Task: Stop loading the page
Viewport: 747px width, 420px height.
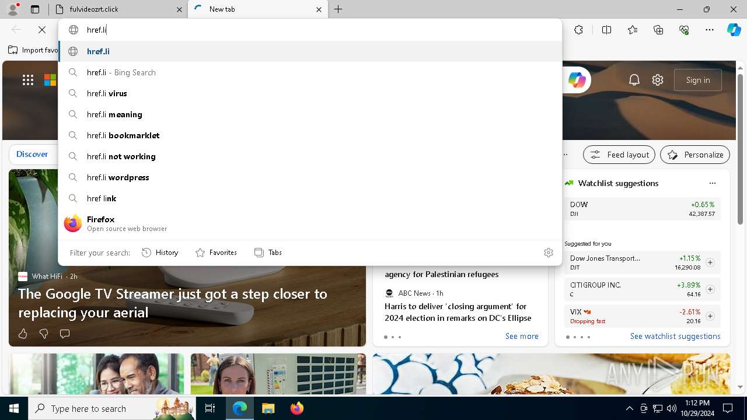Action: pos(42,30)
